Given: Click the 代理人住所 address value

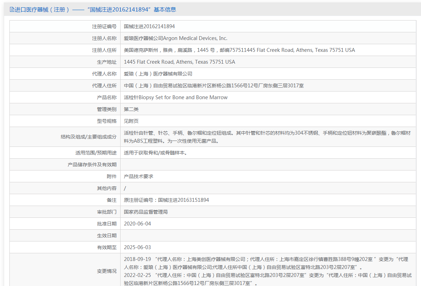Looking at the screenshot, I should point(214,86).
